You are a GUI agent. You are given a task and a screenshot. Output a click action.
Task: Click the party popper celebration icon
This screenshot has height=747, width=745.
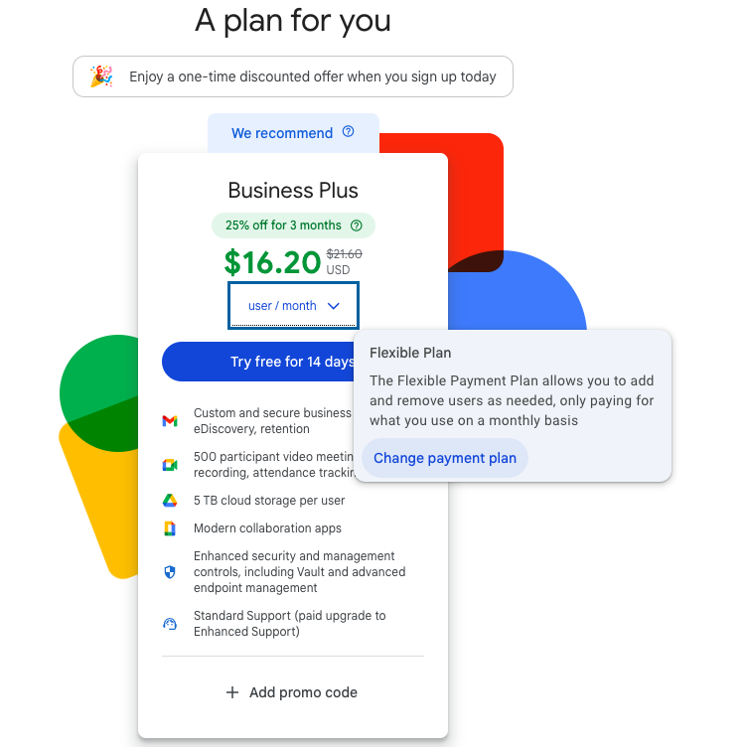coord(101,76)
